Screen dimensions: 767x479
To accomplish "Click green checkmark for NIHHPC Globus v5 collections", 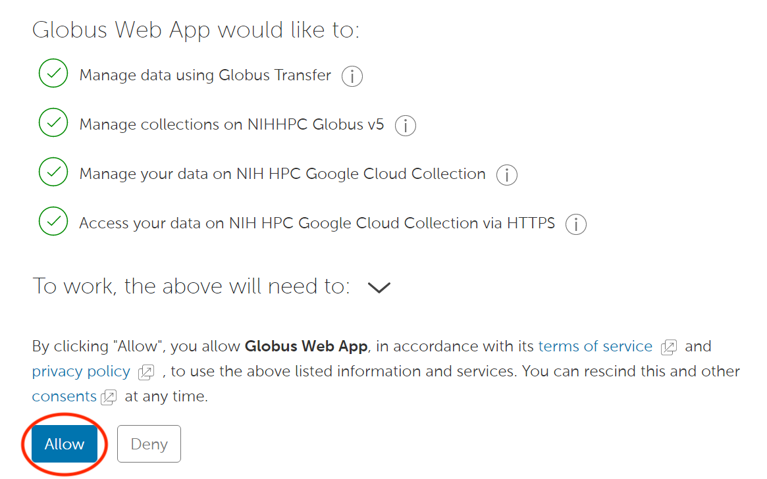I will click(x=53, y=122).
